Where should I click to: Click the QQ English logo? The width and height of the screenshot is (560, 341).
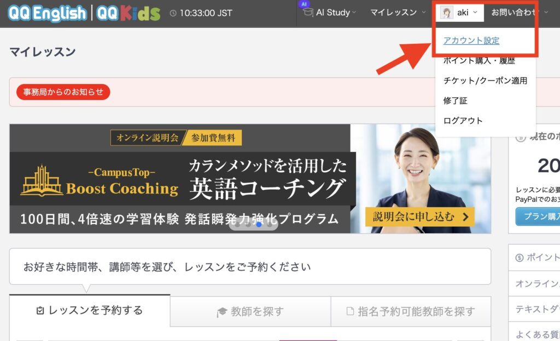pyautogui.click(x=47, y=13)
